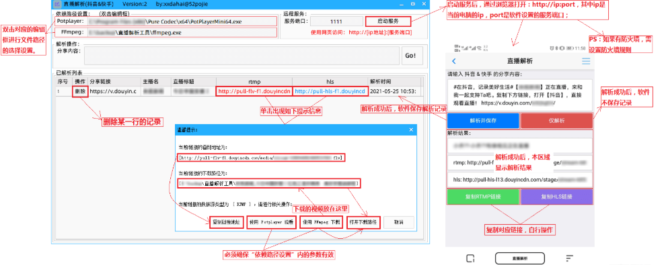The width and height of the screenshot is (666, 265).
Task: Click the rtmp column header
Action: (x=254, y=81)
